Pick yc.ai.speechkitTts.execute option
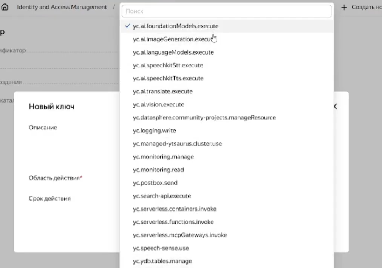The width and height of the screenshot is (382, 268). pyautogui.click(x=168, y=78)
